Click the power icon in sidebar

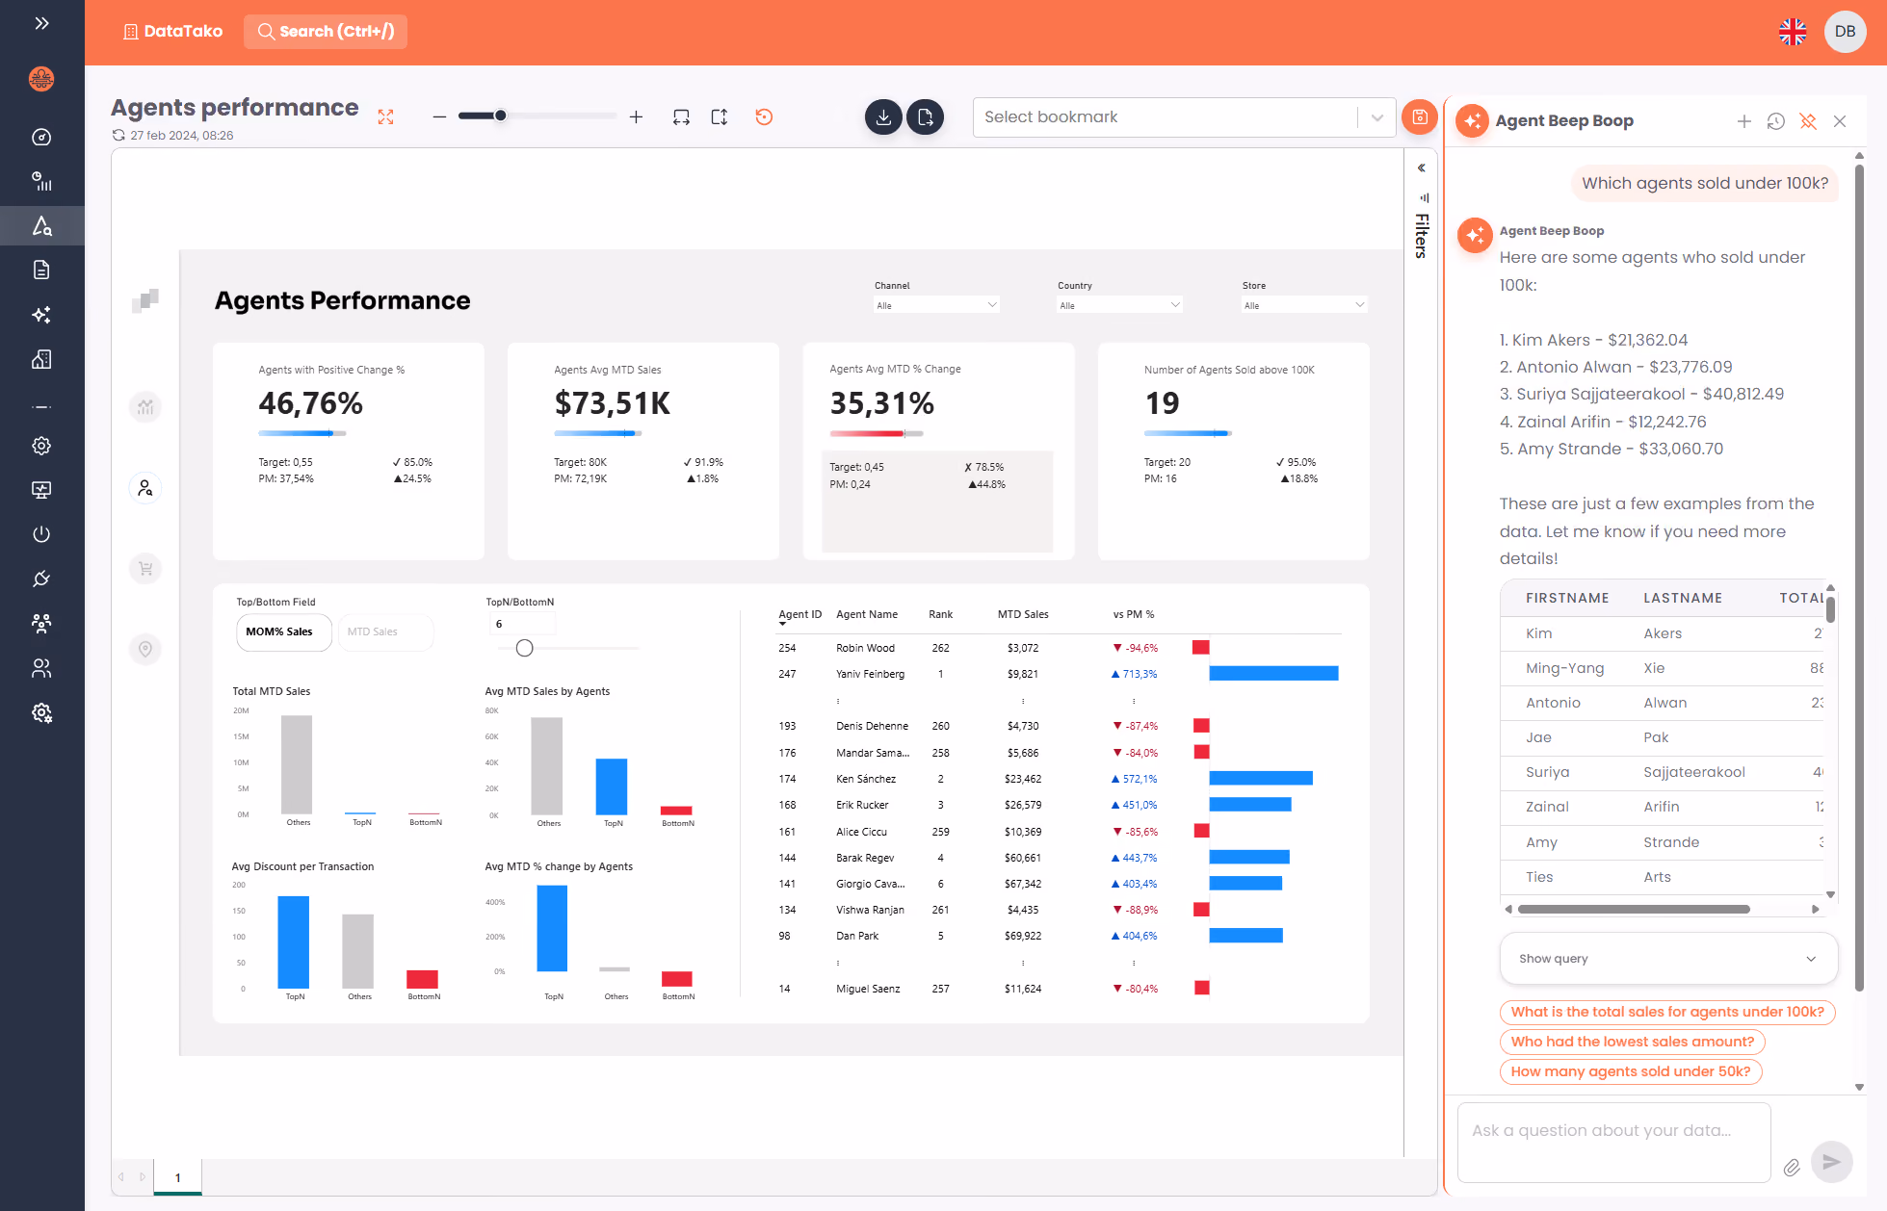41,534
